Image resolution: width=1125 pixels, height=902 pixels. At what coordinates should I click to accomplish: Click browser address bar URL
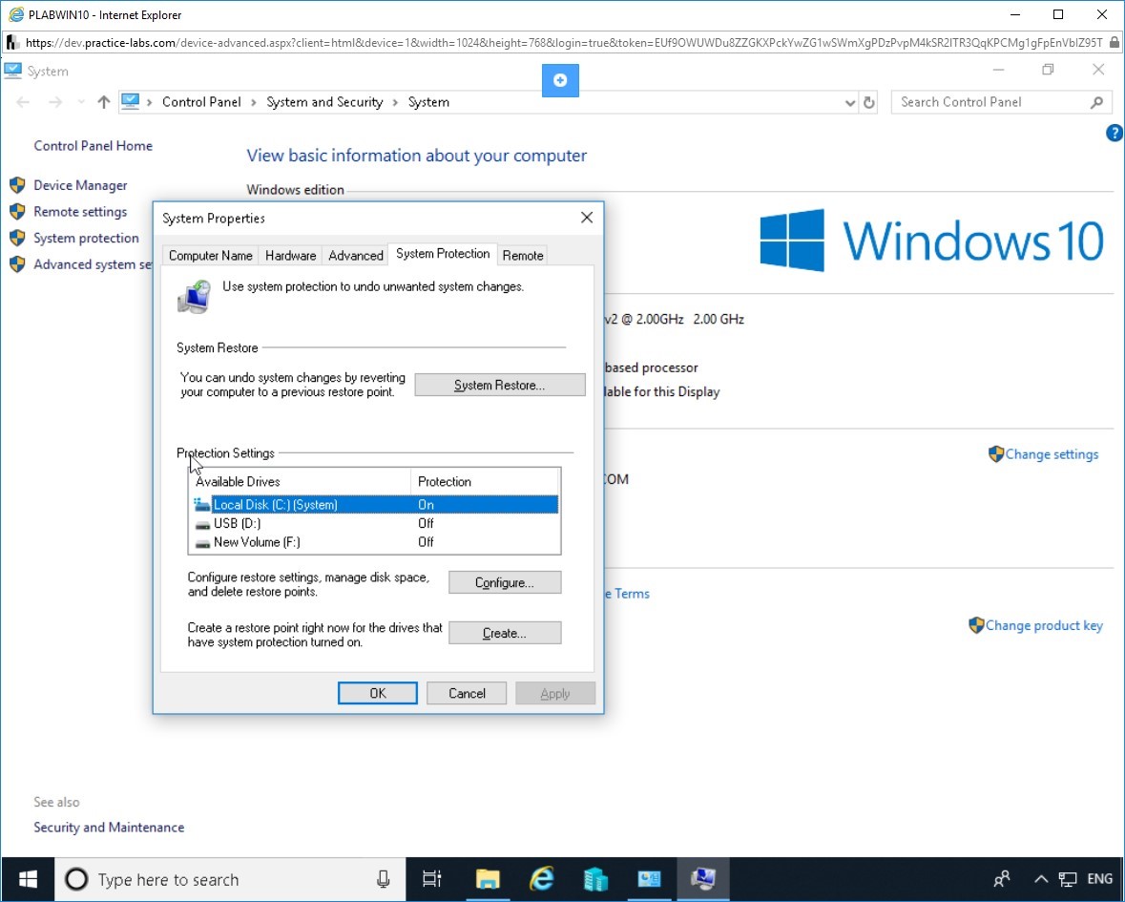(564, 43)
